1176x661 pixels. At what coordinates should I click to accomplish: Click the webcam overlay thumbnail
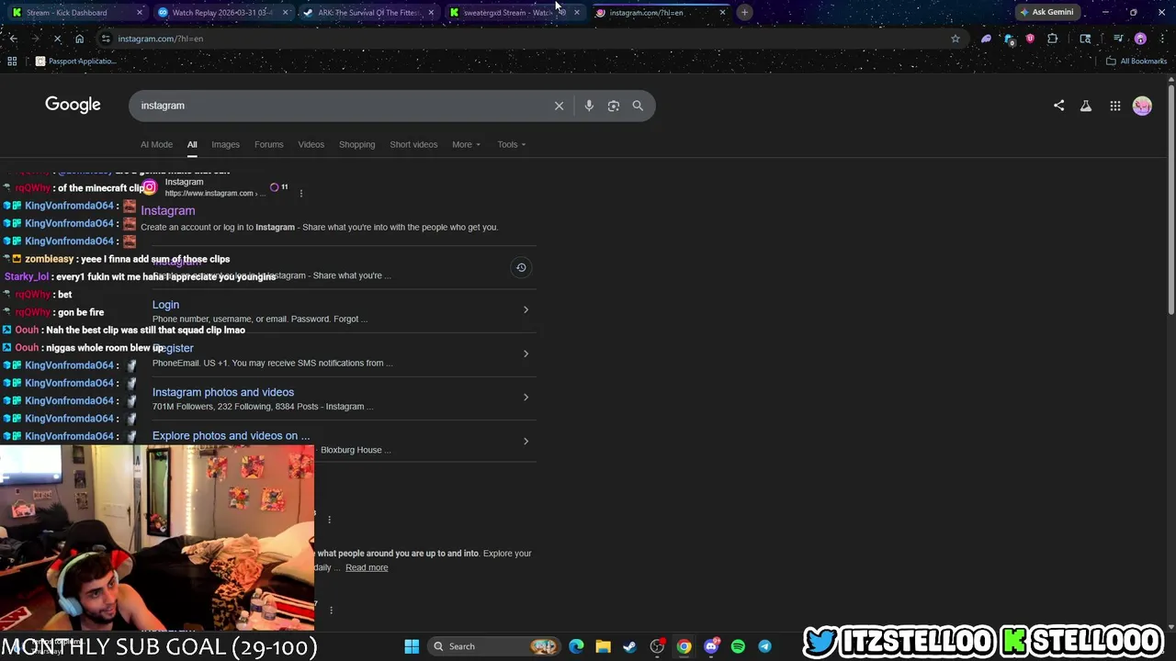[x=157, y=538]
